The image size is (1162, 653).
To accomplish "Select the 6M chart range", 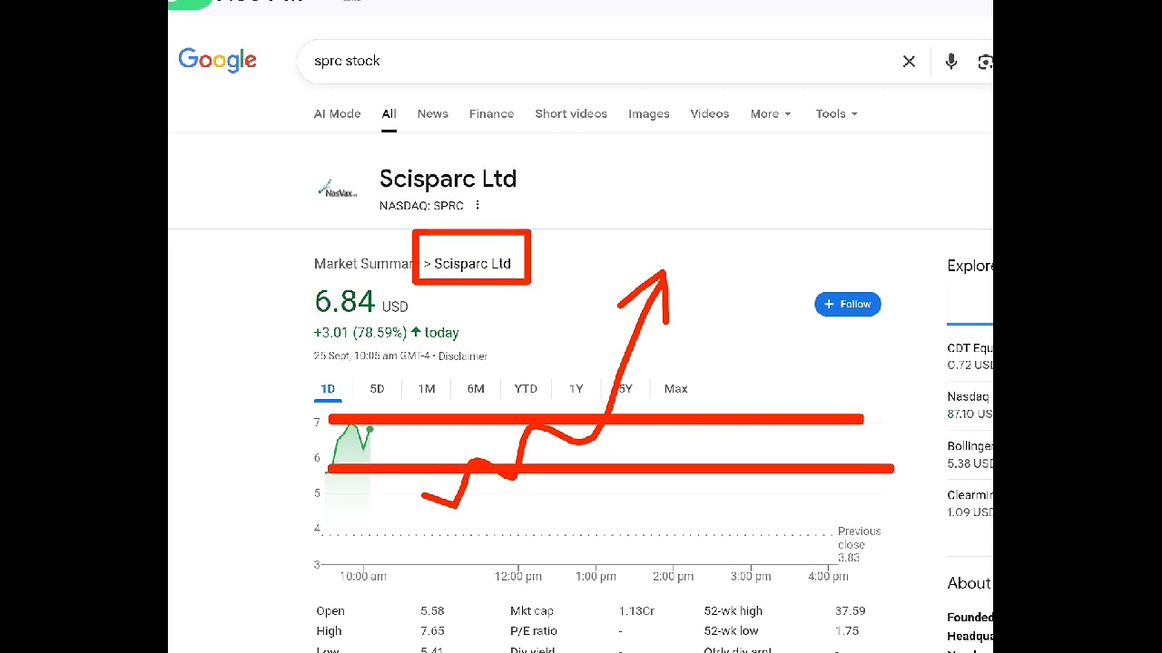I will [x=476, y=388].
